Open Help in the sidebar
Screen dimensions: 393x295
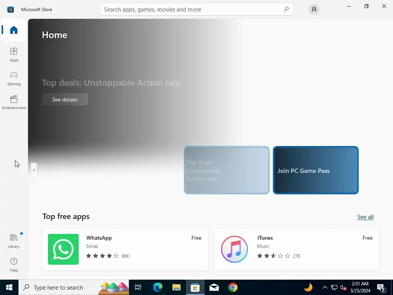point(14,265)
